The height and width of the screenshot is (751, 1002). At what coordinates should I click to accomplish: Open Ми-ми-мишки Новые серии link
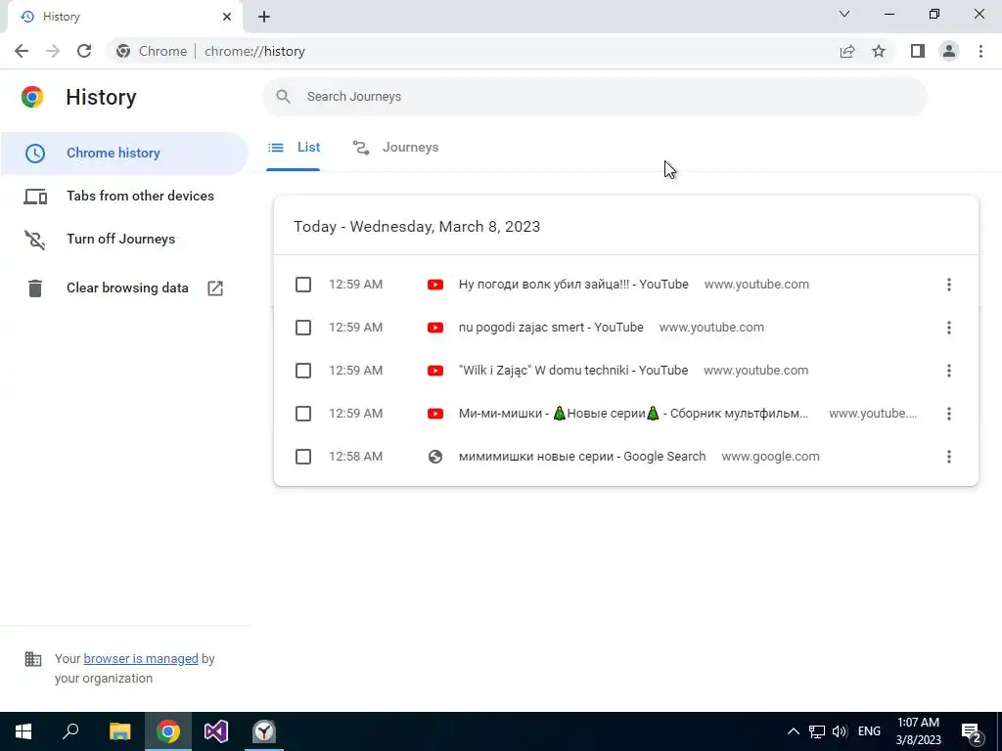[x=633, y=414]
